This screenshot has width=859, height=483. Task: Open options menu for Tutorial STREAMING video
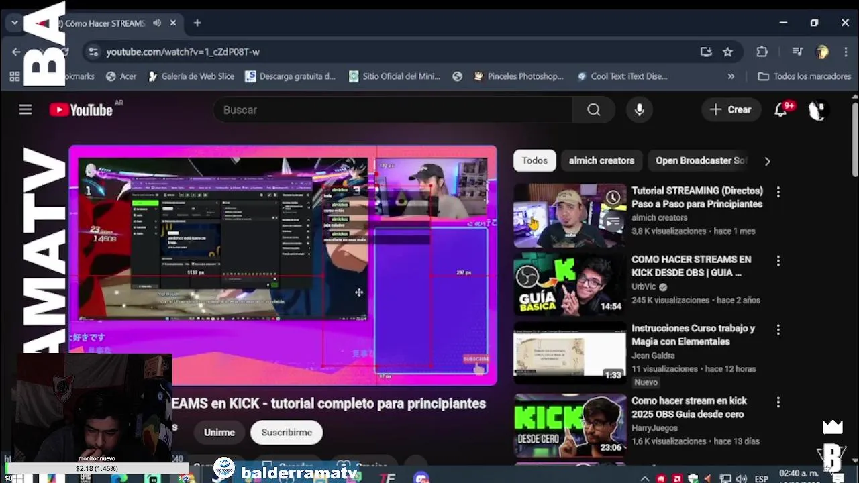778,193
